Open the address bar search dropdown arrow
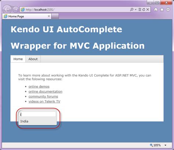 135,10
